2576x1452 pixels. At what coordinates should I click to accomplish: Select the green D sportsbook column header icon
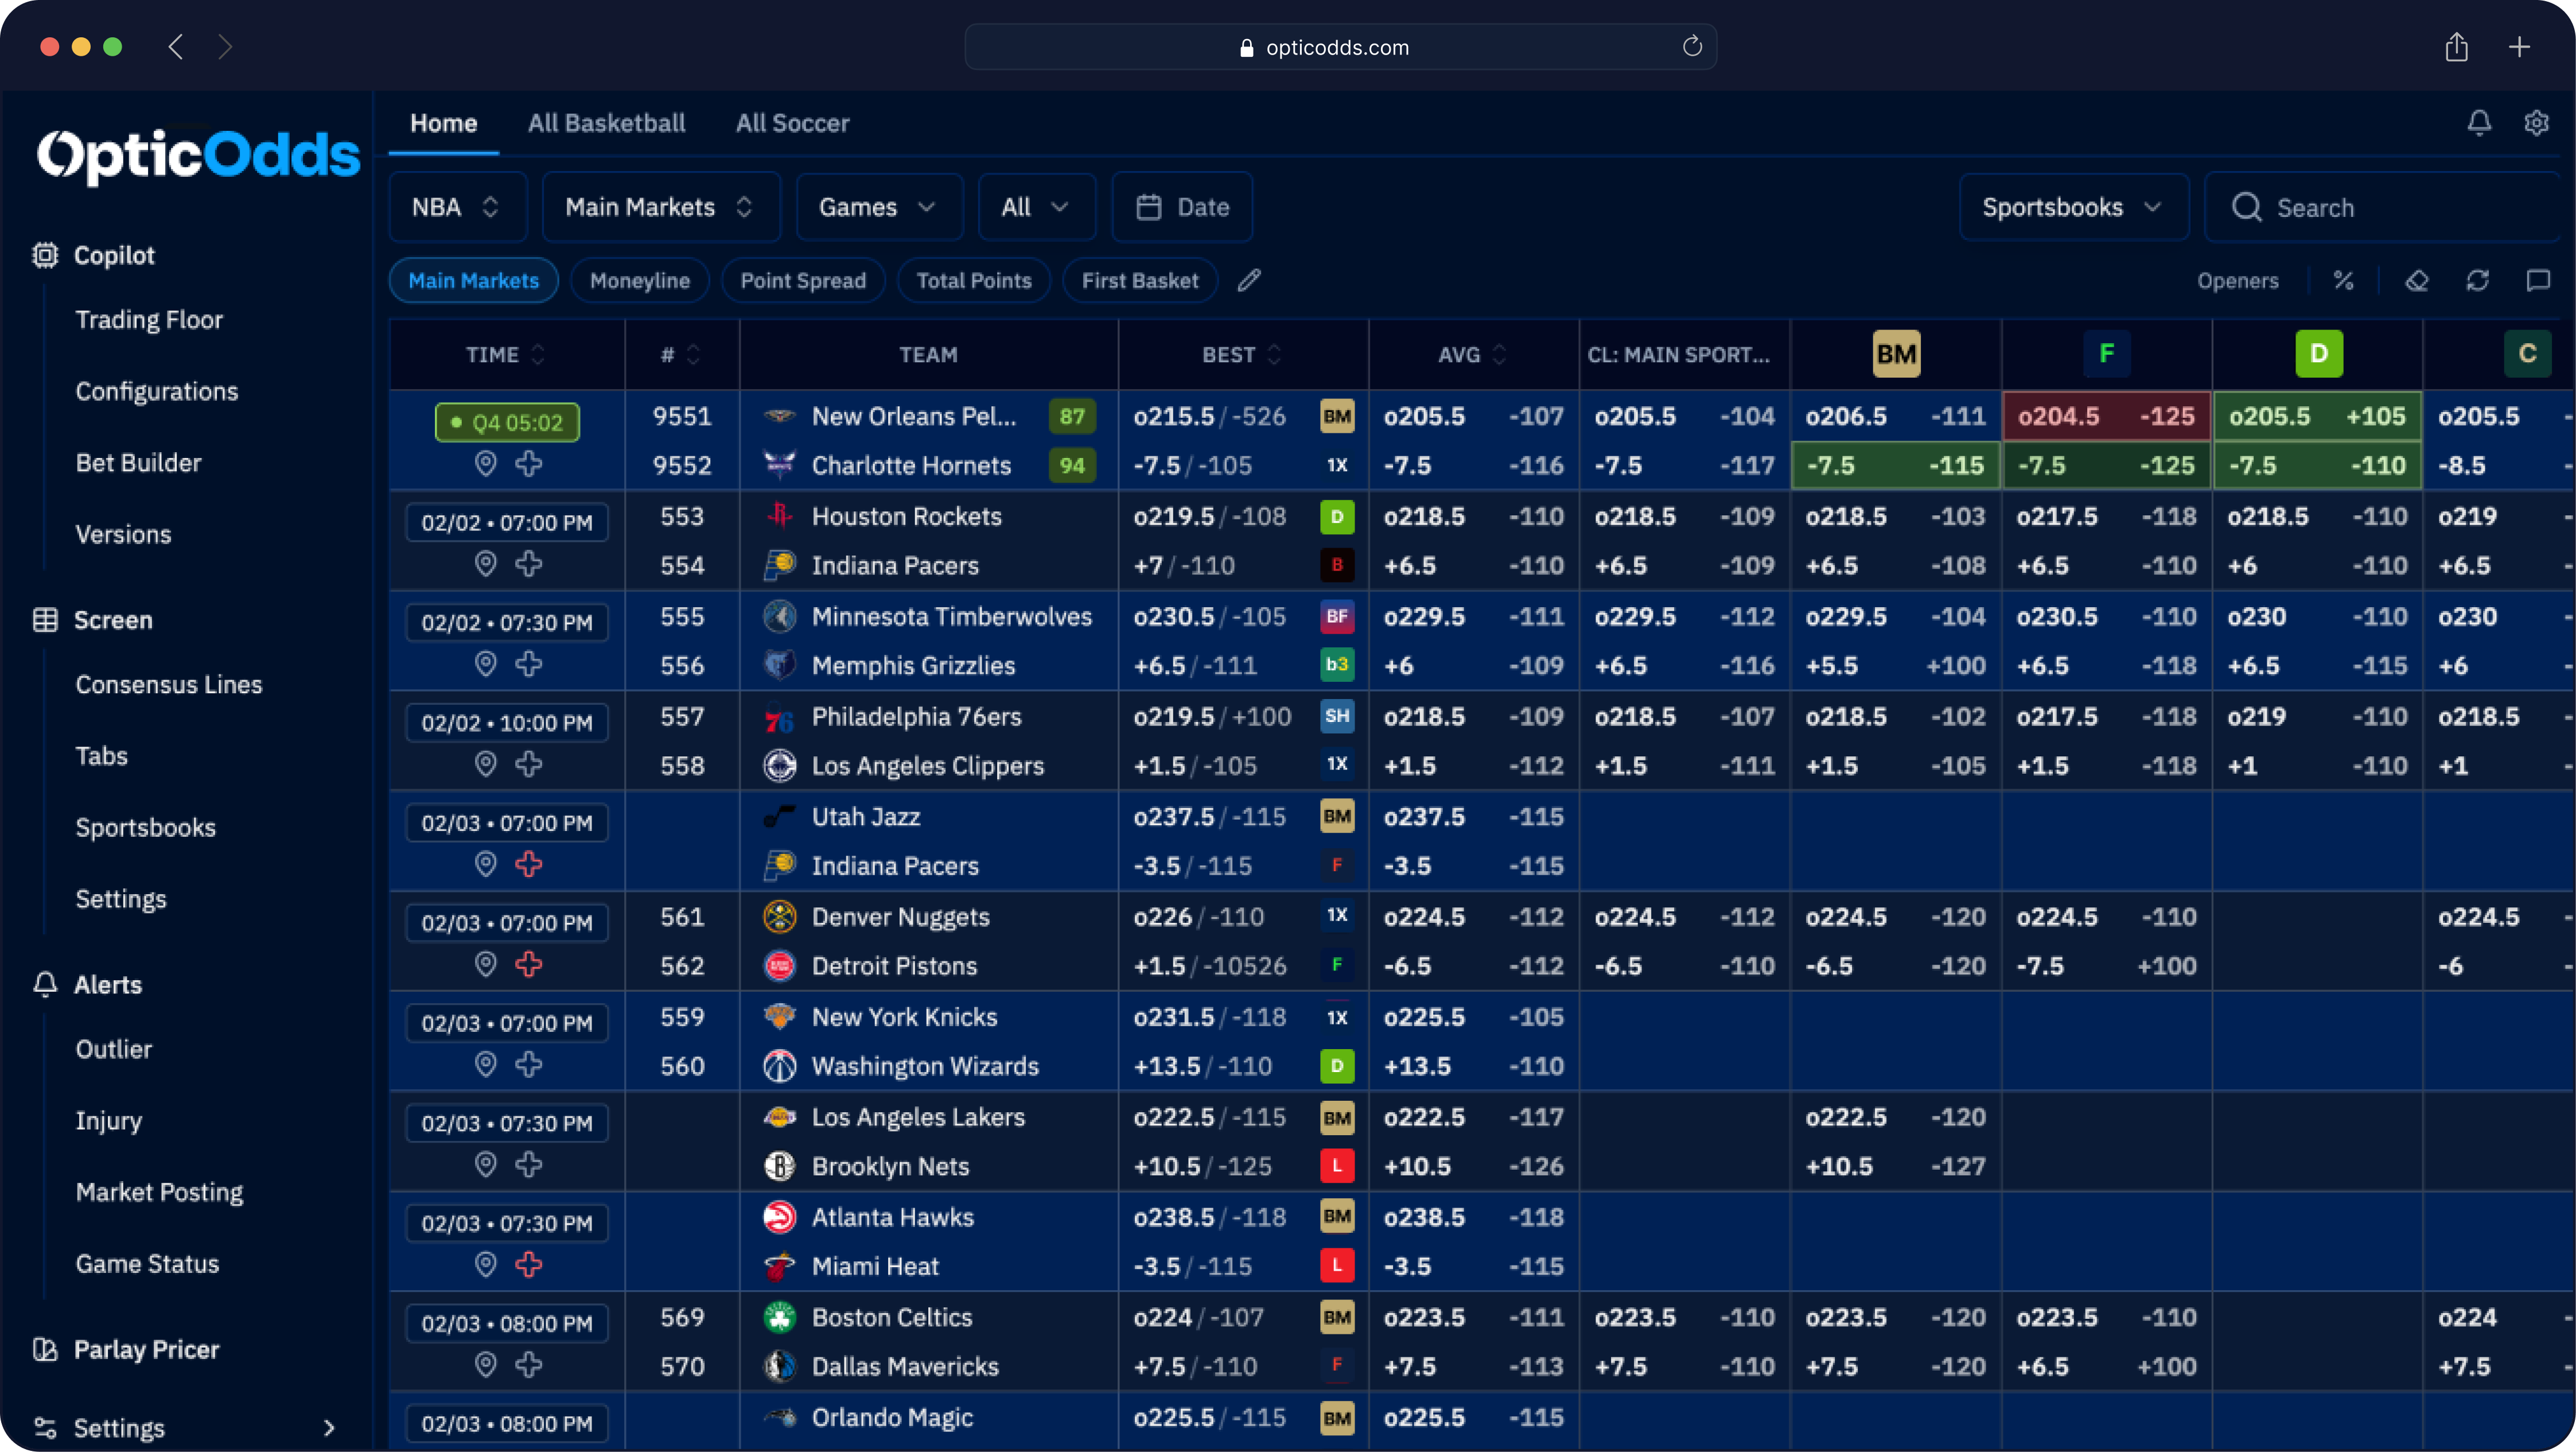[x=2319, y=354]
